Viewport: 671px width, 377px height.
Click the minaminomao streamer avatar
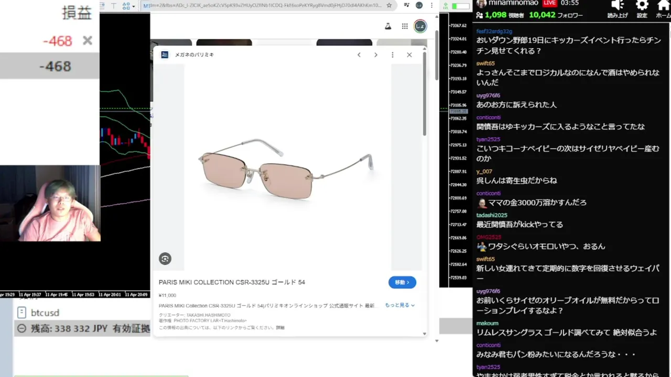tap(481, 4)
